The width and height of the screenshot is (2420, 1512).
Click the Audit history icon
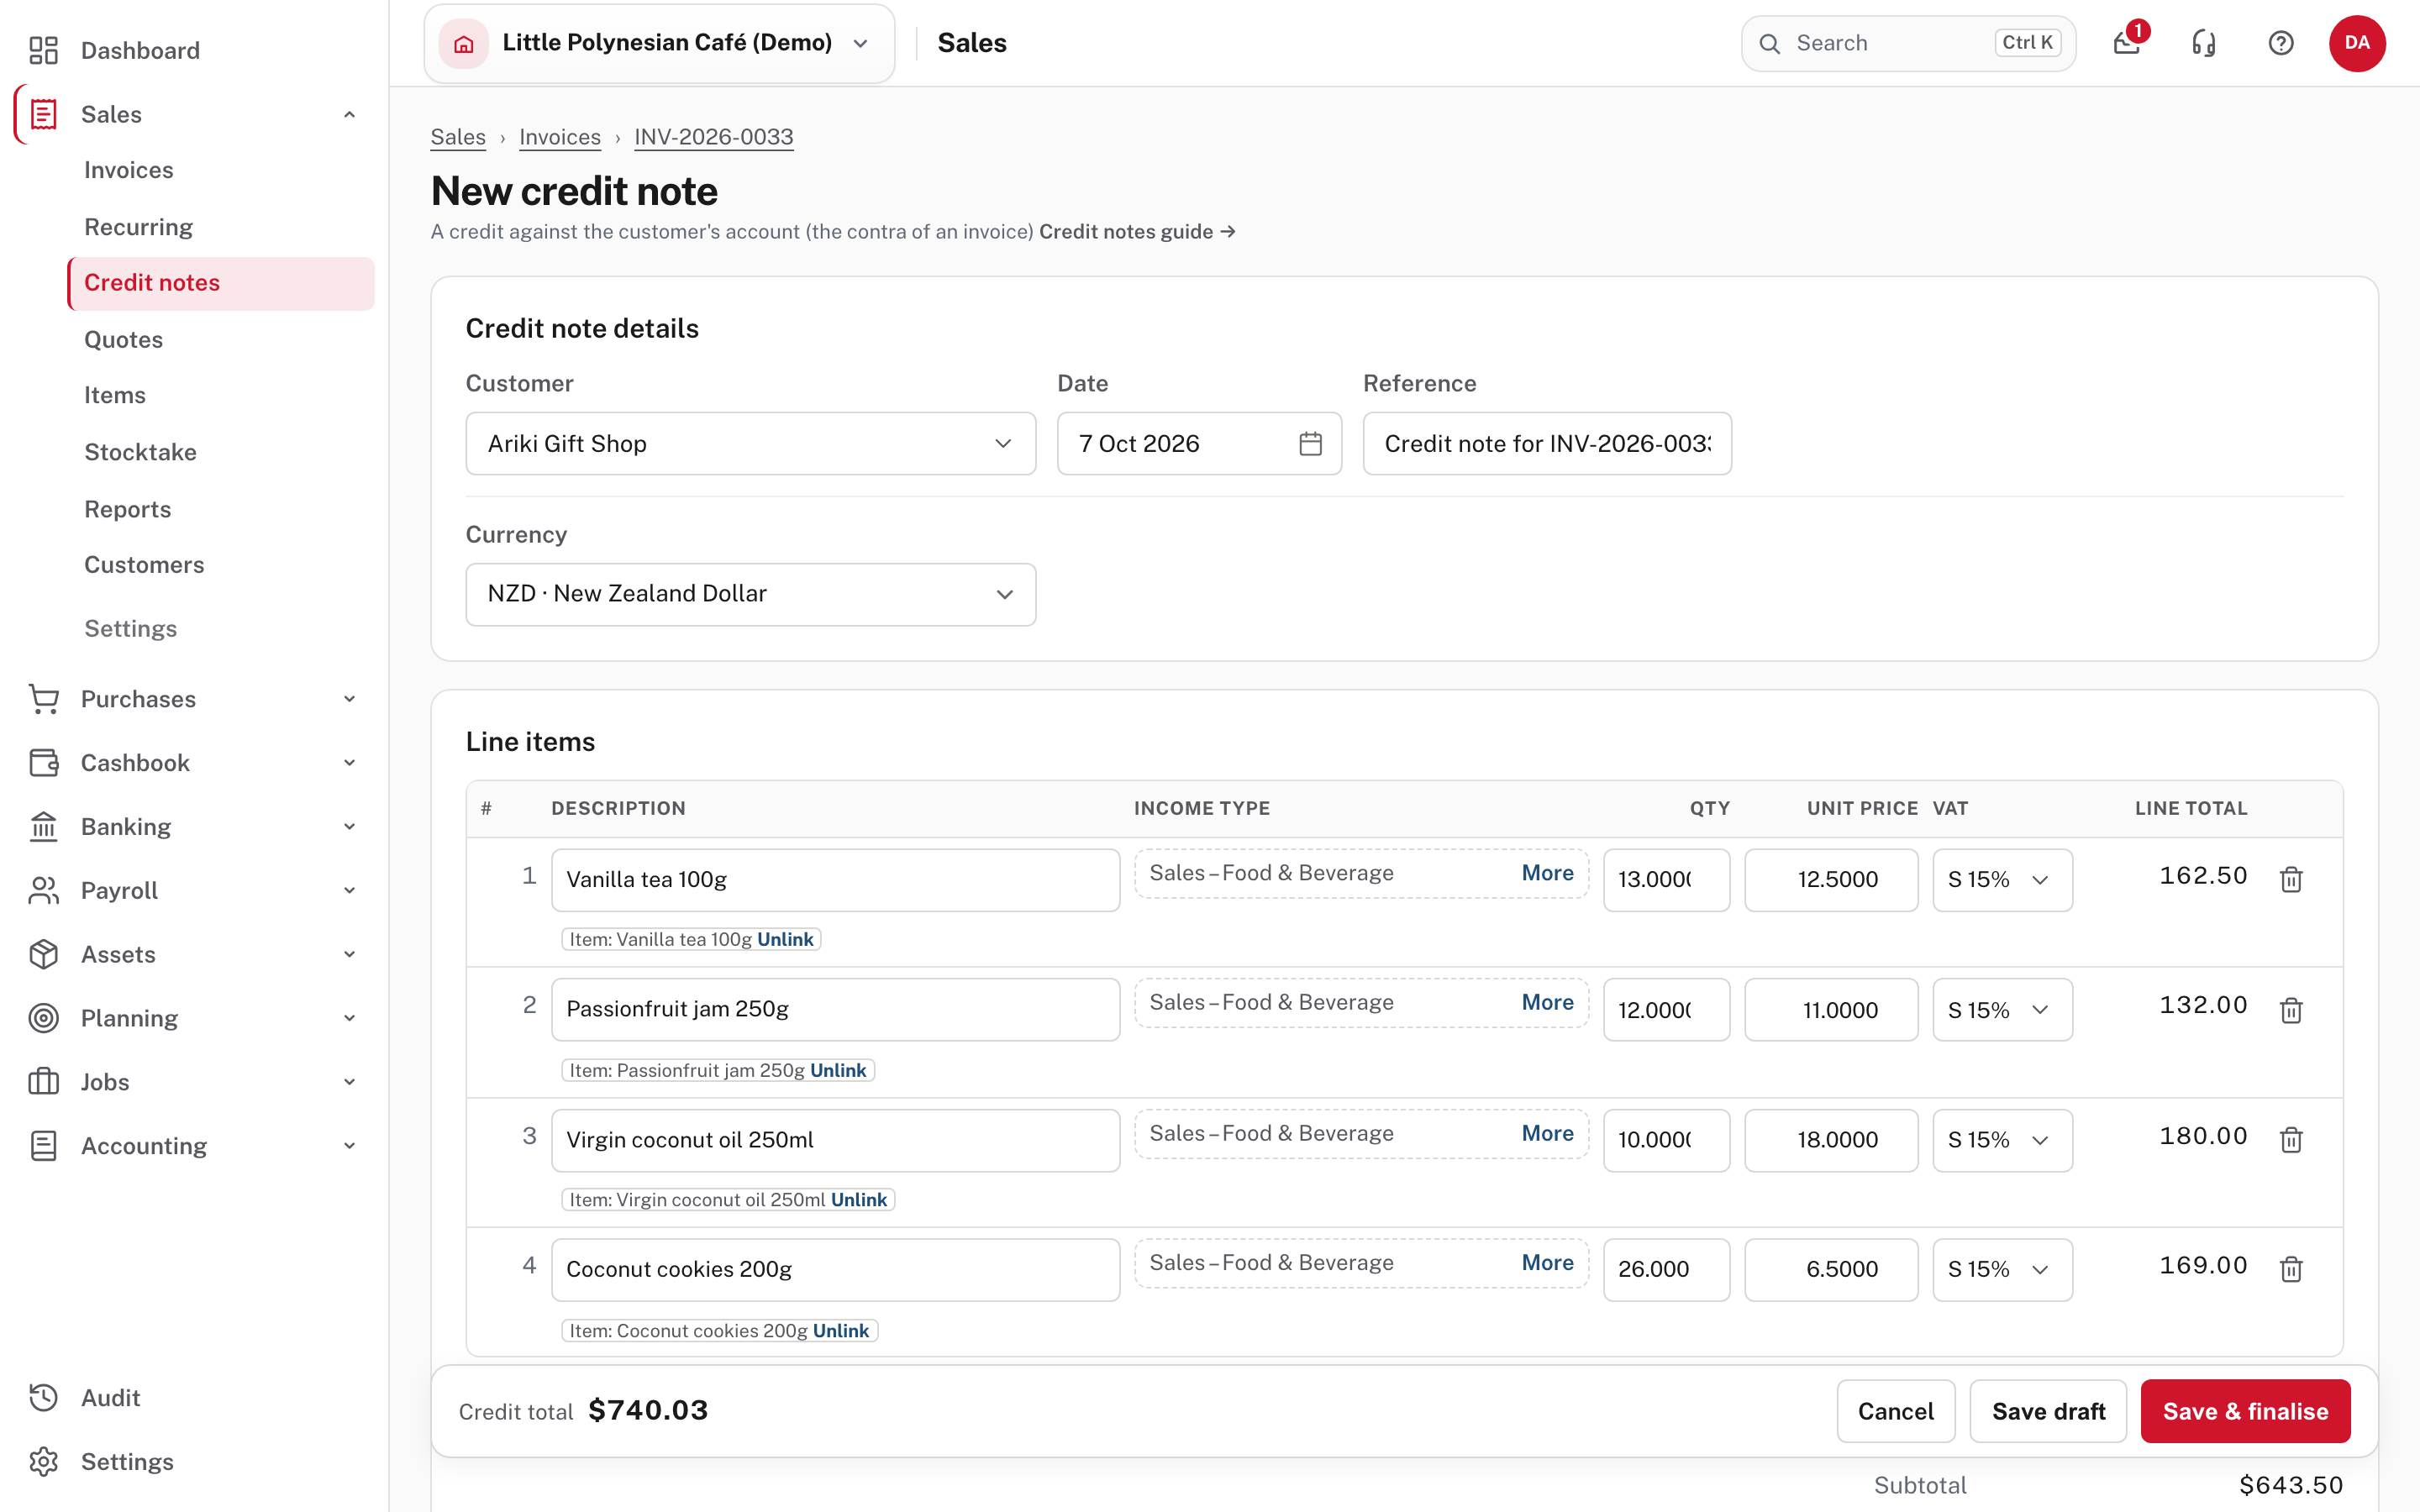[43, 1398]
